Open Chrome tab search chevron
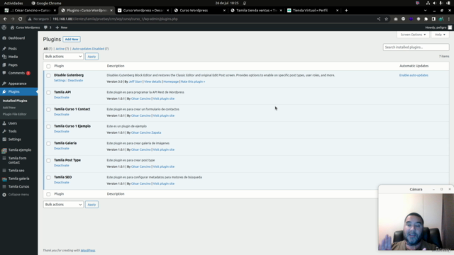The width and height of the screenshot is (454, 255). click(x=425, y=11)
